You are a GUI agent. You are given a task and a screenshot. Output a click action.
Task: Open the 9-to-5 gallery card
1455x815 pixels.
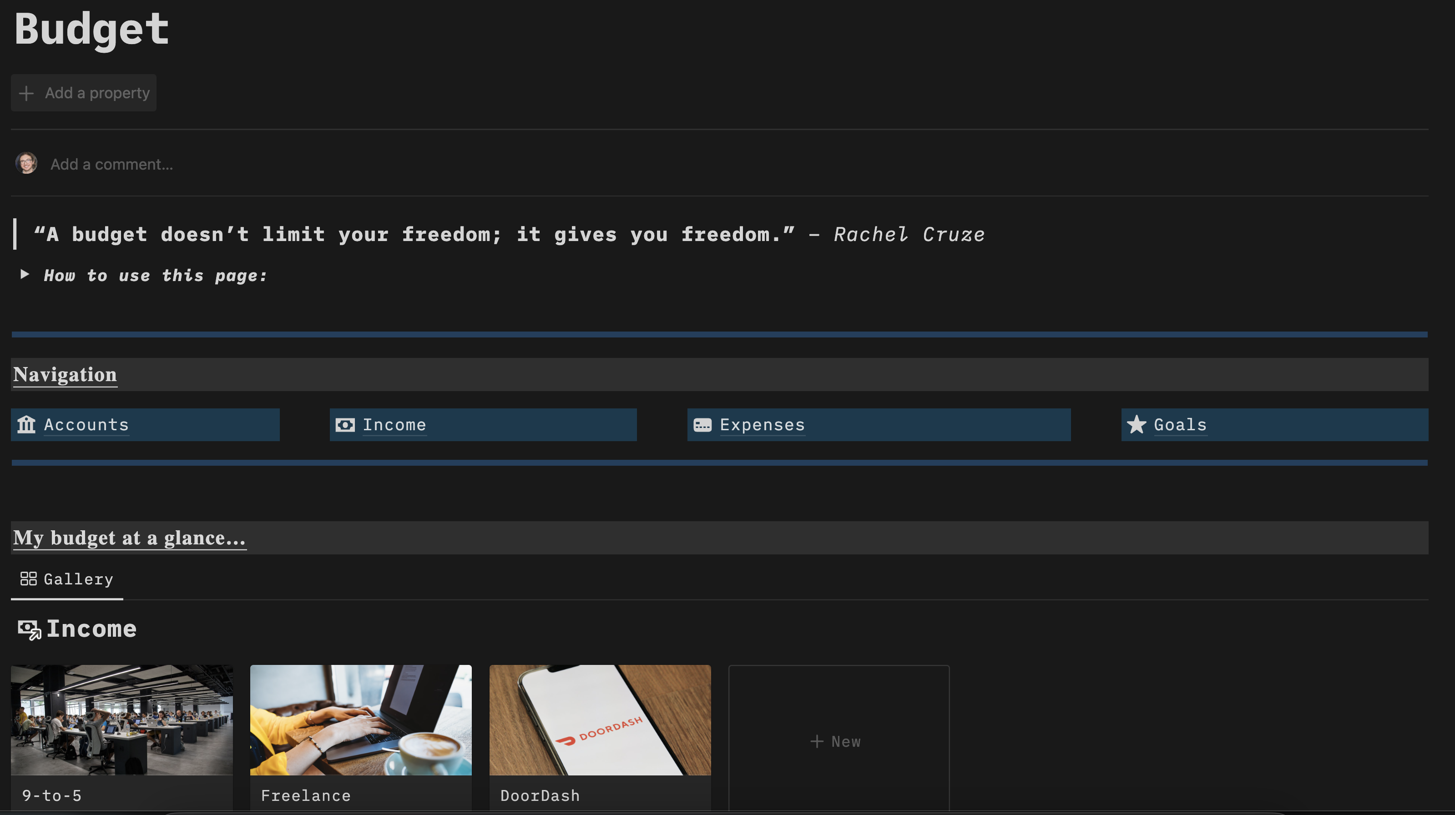click(x=121, y=734)
